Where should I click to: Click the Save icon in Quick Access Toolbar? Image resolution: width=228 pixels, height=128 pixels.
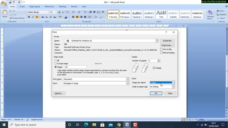10,2
